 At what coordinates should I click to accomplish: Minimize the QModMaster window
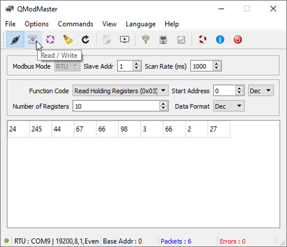(x=221, y=9)
